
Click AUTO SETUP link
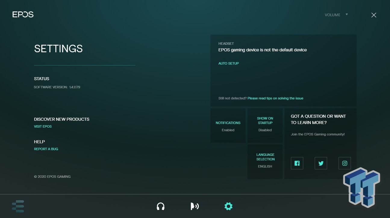coord(229,63)
